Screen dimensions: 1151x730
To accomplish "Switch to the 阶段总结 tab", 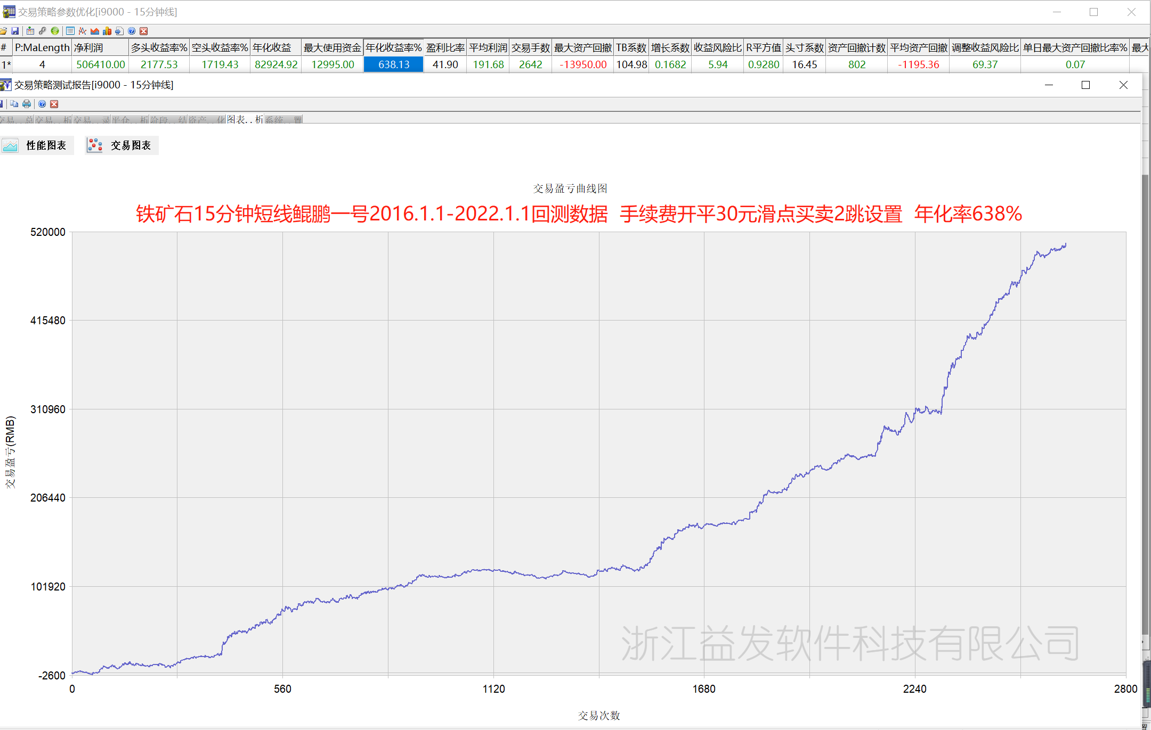I will [x=168, y=120].
